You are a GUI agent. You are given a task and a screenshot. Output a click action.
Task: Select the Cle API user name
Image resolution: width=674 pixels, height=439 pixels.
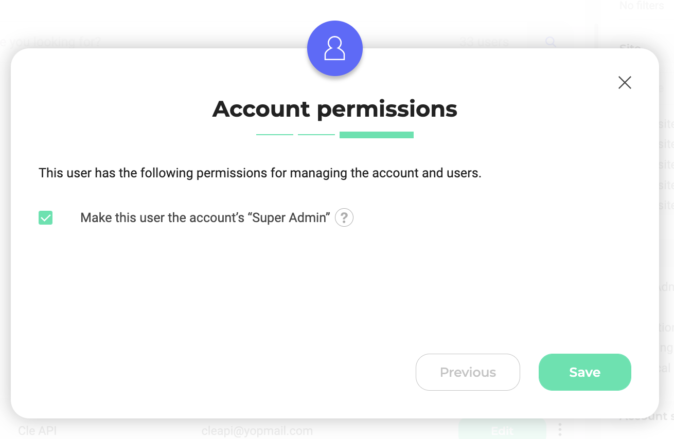coord(38,431)
